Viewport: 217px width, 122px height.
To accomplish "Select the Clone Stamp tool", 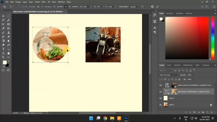I will 8,33.
